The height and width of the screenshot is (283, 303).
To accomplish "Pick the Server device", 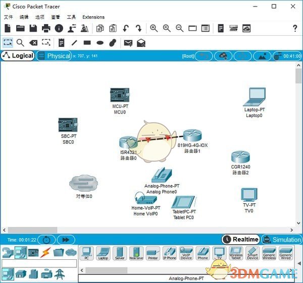I will tap(120, 253).
